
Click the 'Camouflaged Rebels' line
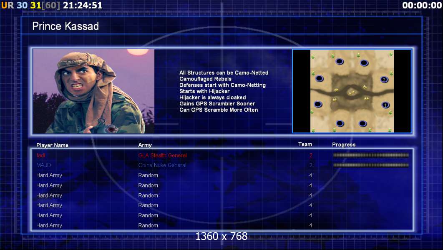205,79
